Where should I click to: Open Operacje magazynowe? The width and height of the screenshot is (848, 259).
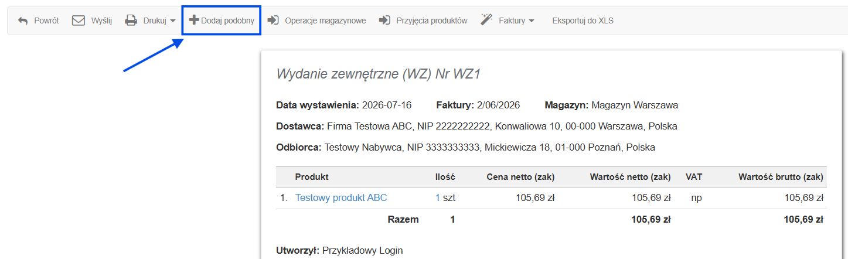[325, 21]
